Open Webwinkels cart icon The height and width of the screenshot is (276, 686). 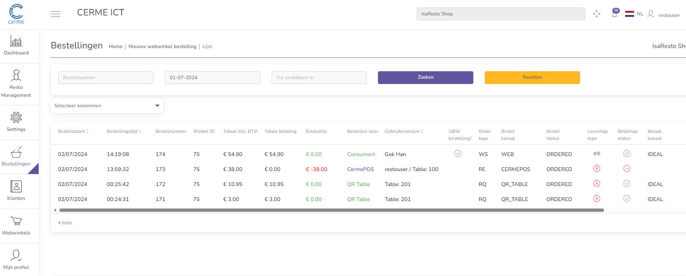tap(16, 221)
